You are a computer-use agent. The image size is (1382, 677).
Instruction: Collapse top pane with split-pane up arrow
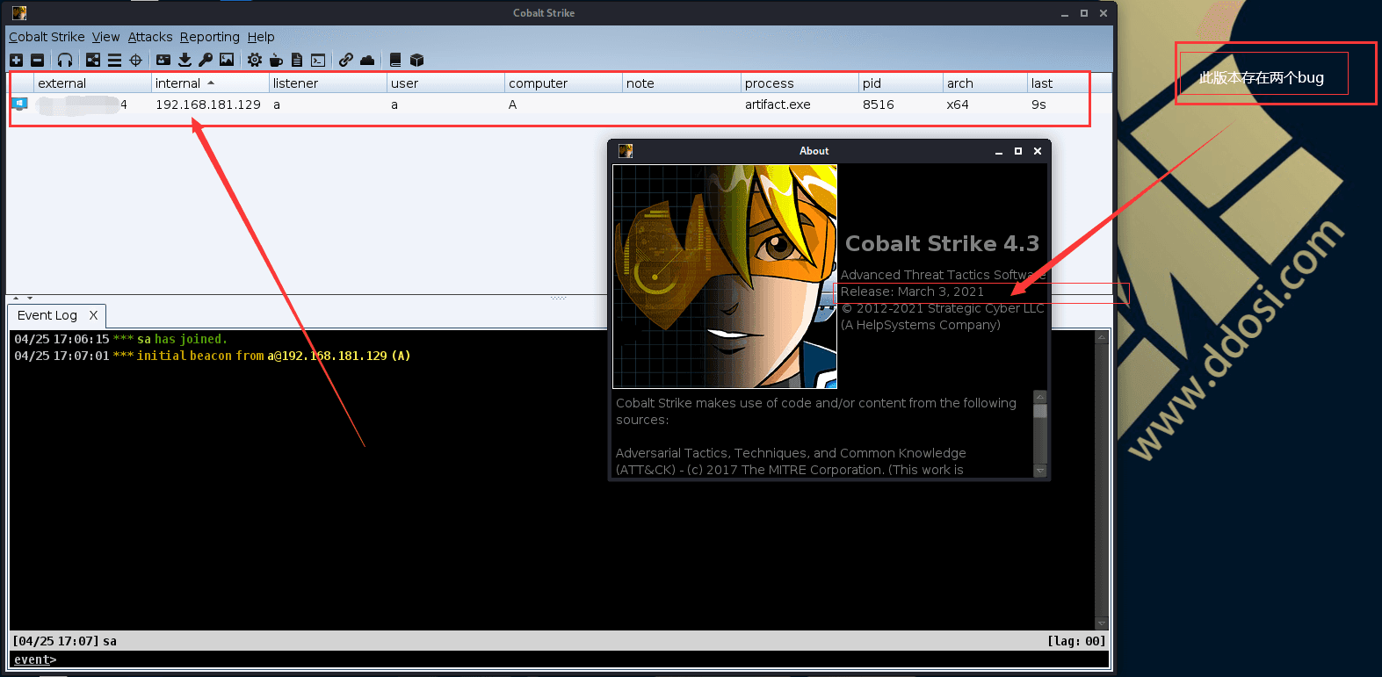(16, 299)
